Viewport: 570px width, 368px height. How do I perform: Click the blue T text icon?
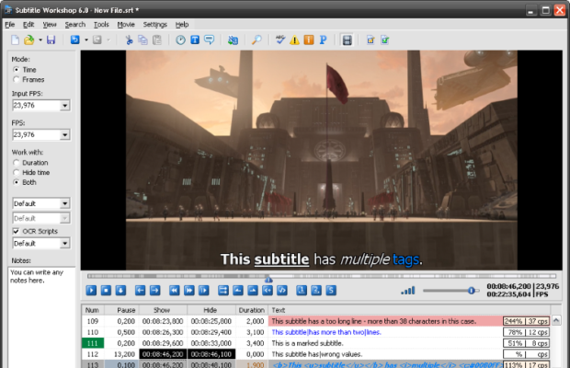point(195,40)
